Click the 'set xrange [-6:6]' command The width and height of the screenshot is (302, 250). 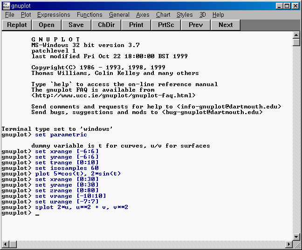pyautogui.click(x=67, y=151)
